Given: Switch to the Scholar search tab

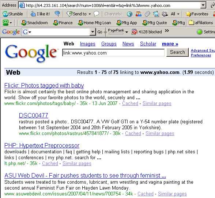Looking at the screenshot, I should 148,44.
